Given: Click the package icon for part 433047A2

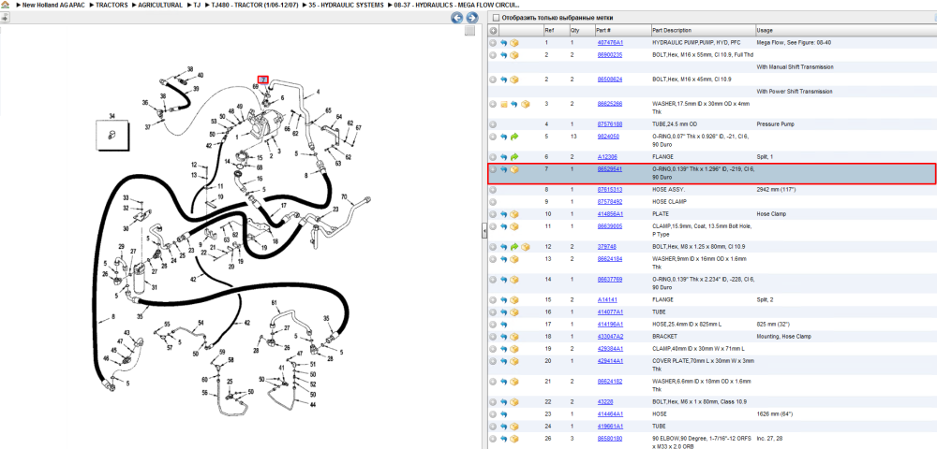Looking at the screenshot, I should (513, 337).
